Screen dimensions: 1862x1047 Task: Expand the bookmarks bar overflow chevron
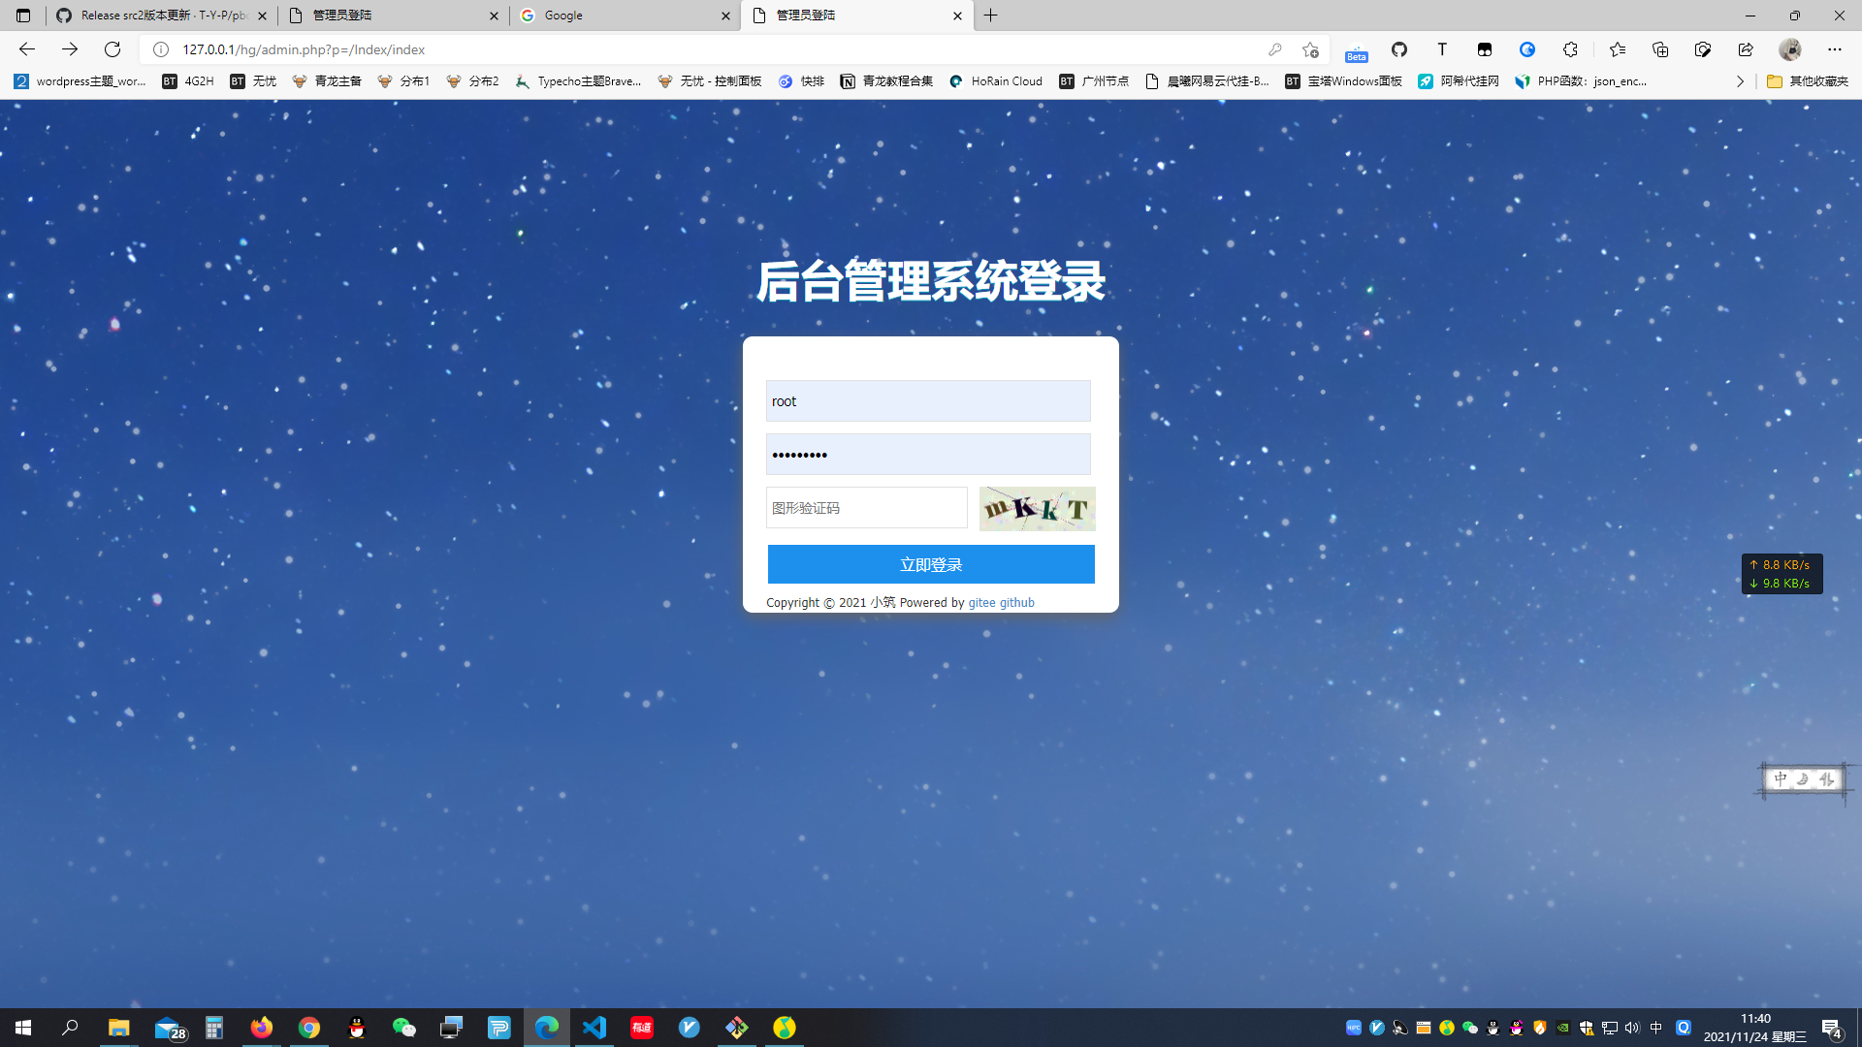pyautogui.click(x=1740, y=81)
